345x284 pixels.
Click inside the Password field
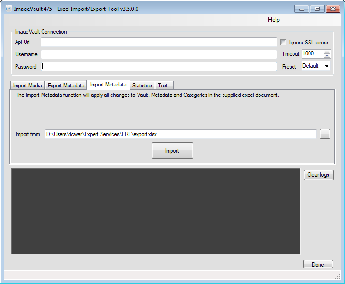click(159, 67)
